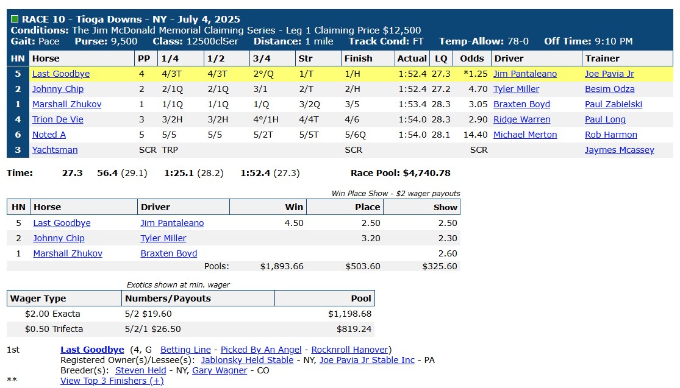Viewport: 680px width, 388px height.
Task: Open driver Jim Pantaleano in results table
Action: pyautogui.click(x=525, y=74)
